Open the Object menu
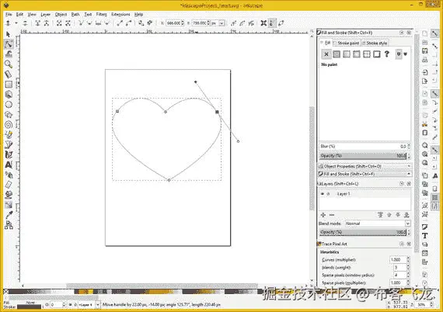443x312 pixels. point(61,15)
